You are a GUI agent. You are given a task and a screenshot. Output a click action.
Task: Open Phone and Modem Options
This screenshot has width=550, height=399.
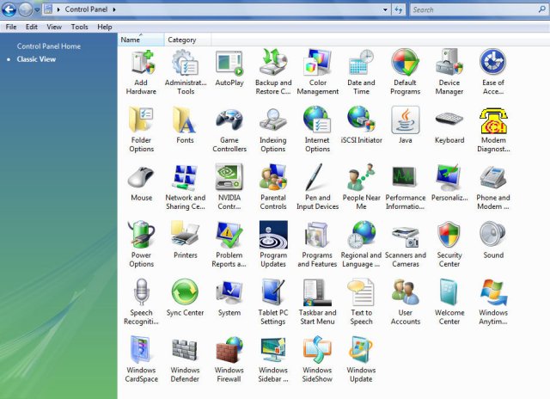click(x=493, y=187)
